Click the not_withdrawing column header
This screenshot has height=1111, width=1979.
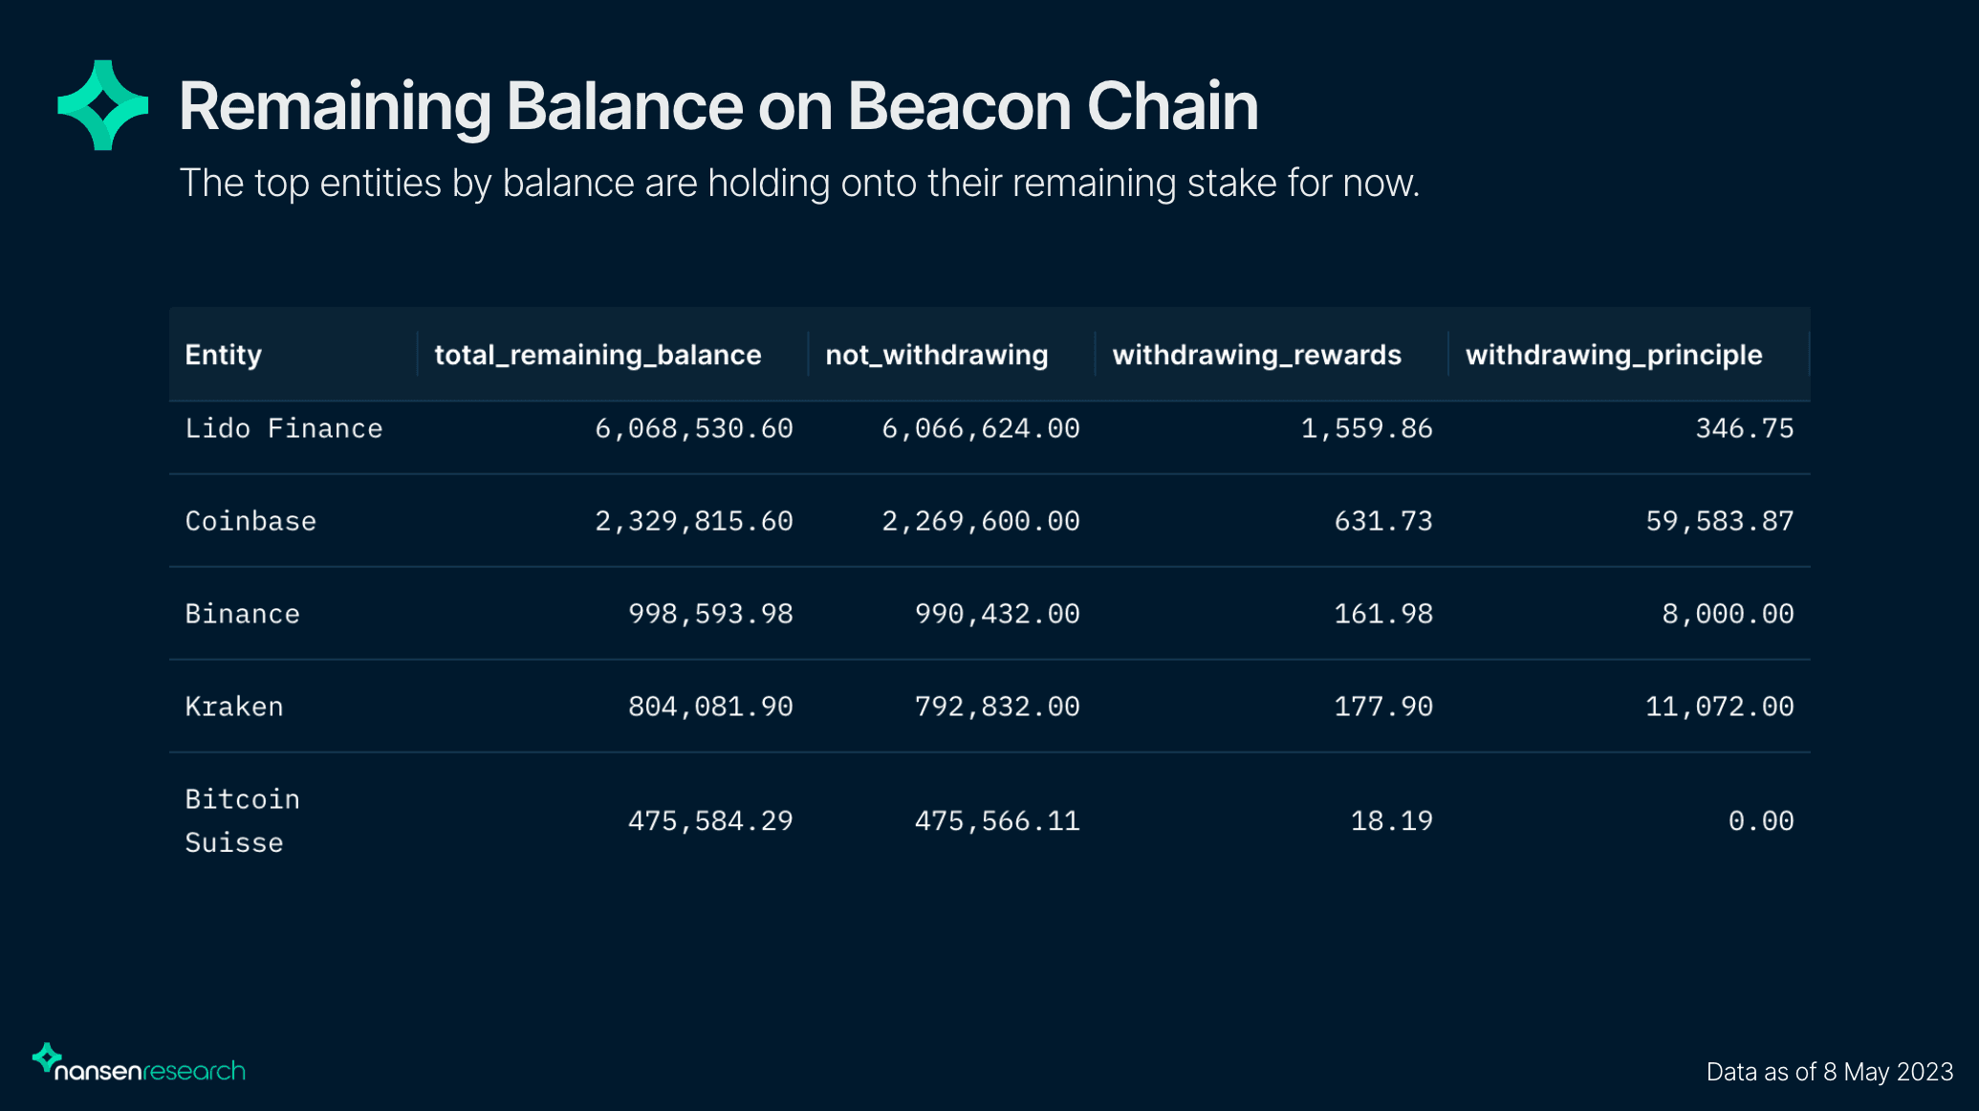936,355
